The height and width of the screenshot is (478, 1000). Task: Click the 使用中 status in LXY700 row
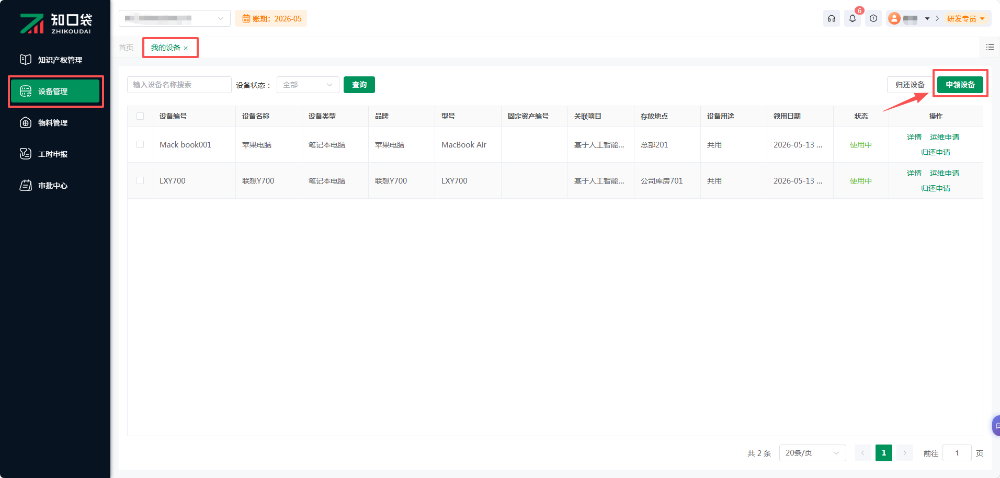[x=861, y=180]
